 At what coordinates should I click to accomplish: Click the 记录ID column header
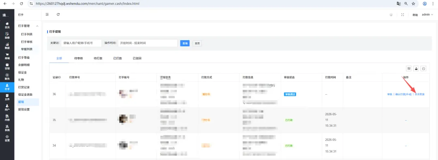point(57,77)
